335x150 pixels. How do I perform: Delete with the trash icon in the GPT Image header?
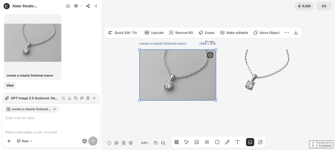[x=88, y=98]
